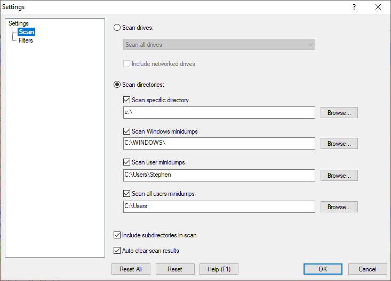391x281 pixels.
Task: Toggle Scan all users minidumps checkbox
Action: click(127, 194)
